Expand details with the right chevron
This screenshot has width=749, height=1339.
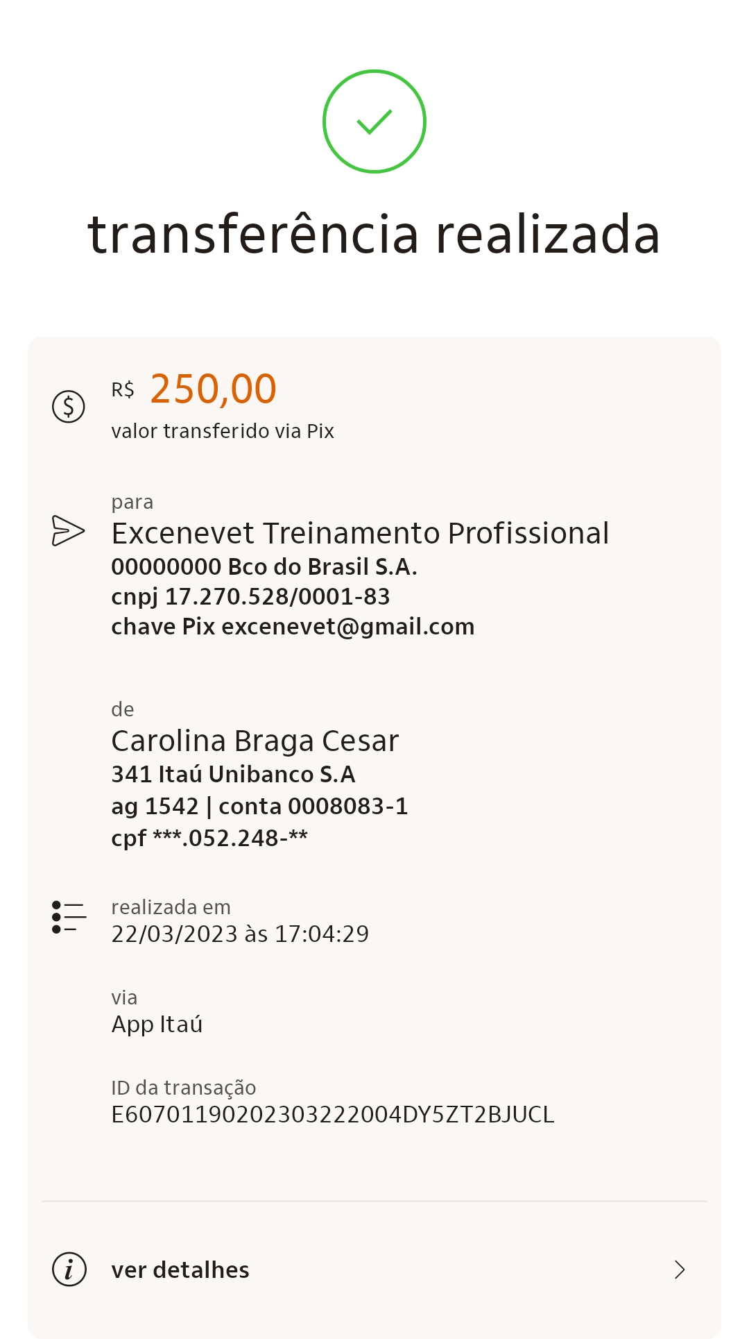point(680,1270)
